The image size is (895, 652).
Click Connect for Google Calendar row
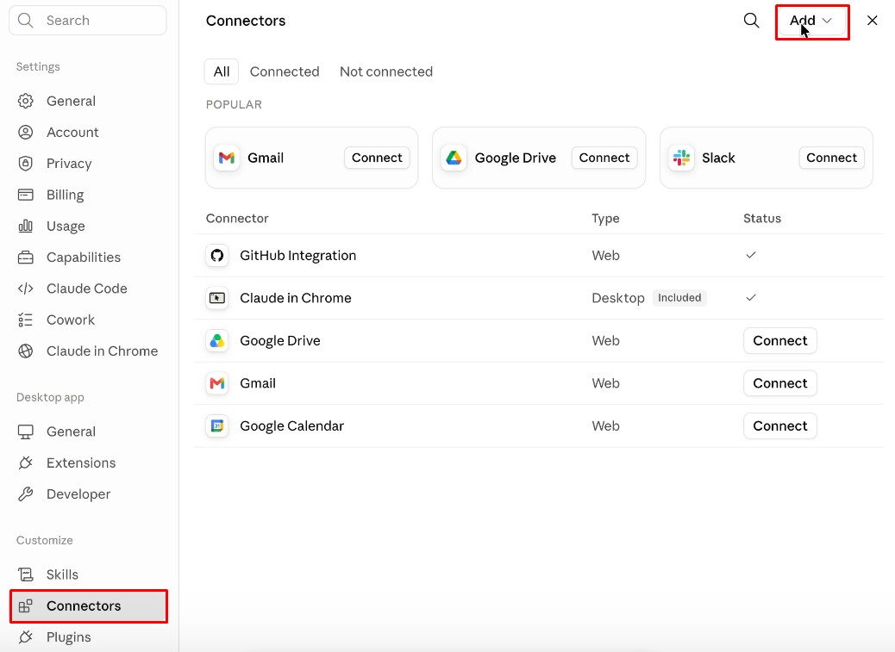tap(779, 426)
